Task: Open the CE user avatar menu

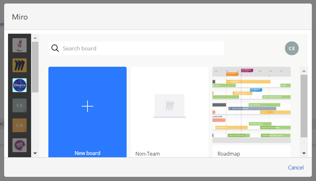Action: coord(292,48)
